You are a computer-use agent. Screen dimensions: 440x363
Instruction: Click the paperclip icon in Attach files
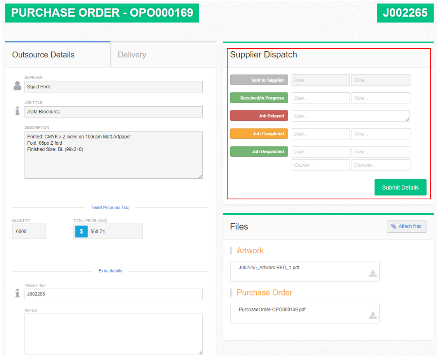point(393,226)
